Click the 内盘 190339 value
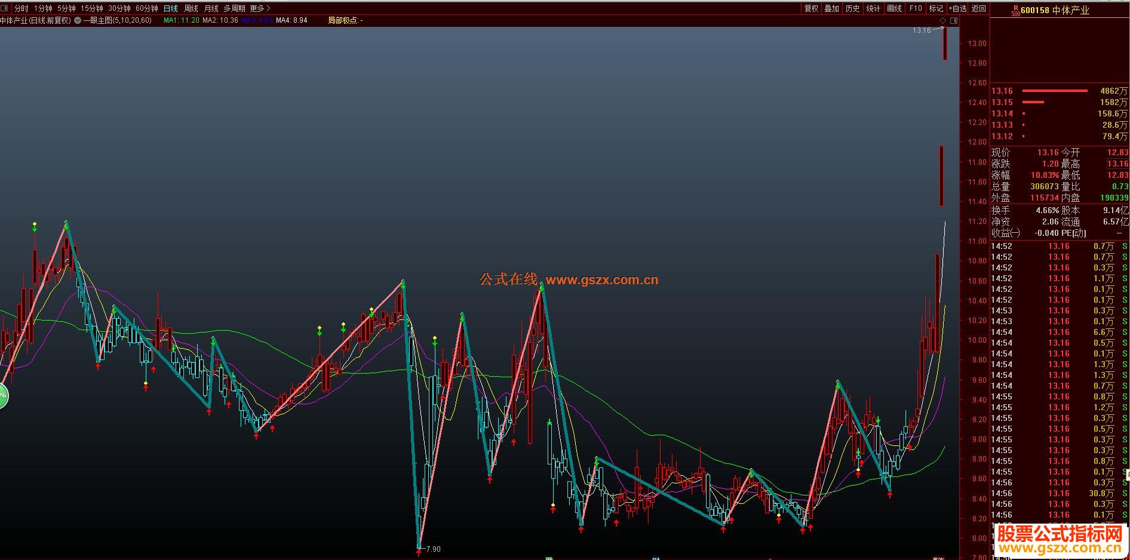 1114,198
